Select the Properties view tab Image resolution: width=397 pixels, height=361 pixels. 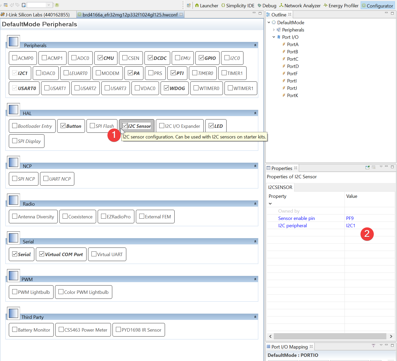pyautogui.click(x=282, y=168)
